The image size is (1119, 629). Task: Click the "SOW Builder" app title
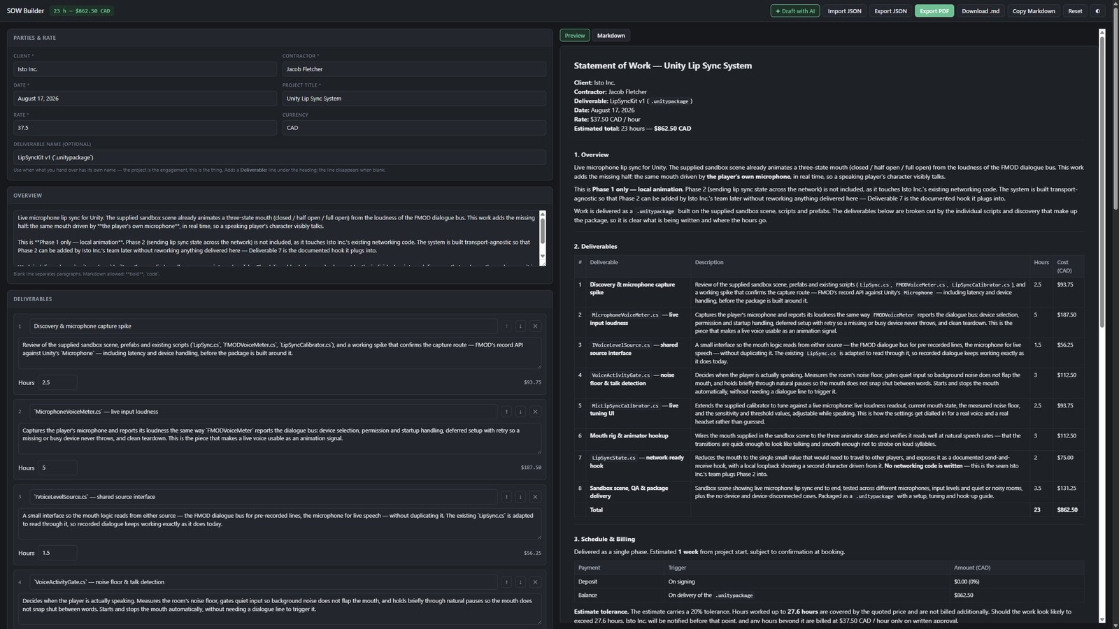coord(25,11)
